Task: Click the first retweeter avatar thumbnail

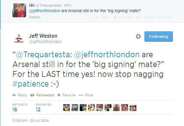Action: (66, 108)
